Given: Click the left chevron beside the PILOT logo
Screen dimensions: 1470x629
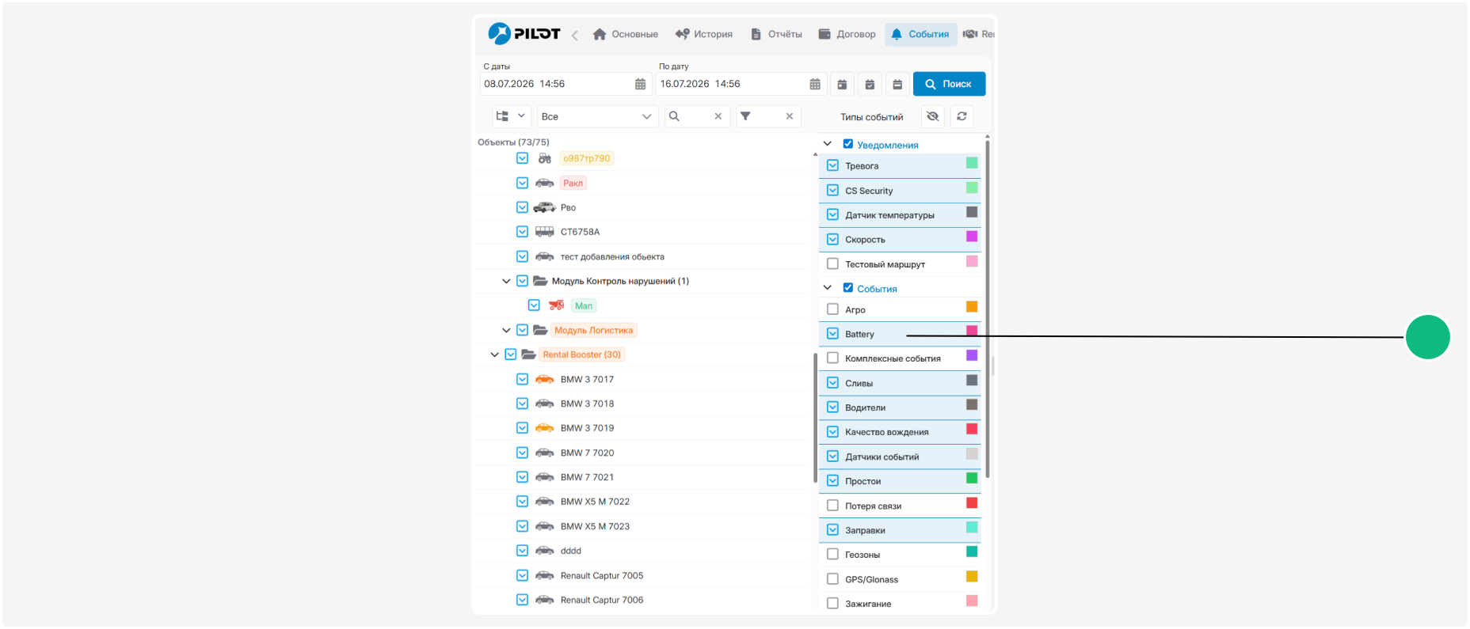Looking at the screenshot, I should [575, 35].
